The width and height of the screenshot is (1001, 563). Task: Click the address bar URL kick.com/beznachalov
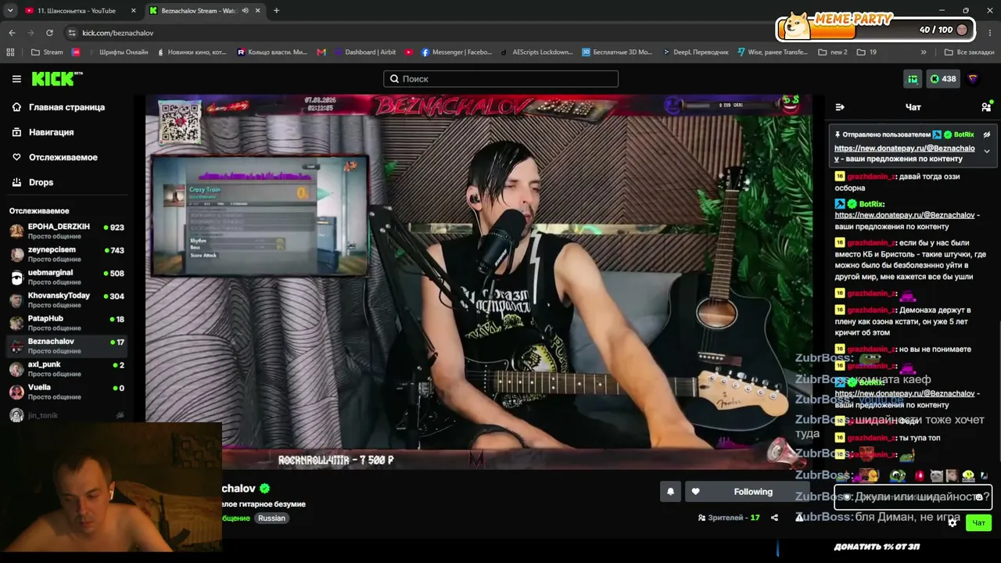(x=118, y=33)
